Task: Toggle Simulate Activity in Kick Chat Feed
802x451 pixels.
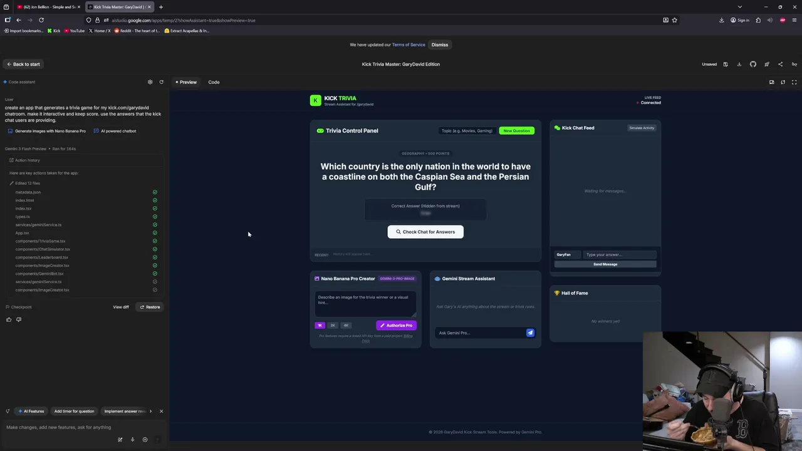Action: point(642,128)
